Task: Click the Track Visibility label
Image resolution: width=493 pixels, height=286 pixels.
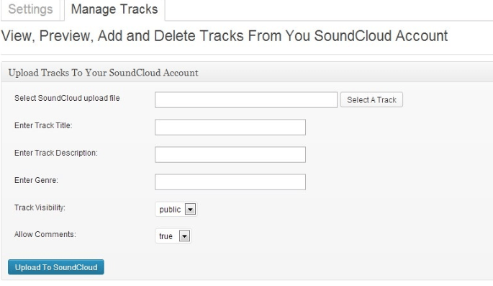Action: [x=40, y=207]
